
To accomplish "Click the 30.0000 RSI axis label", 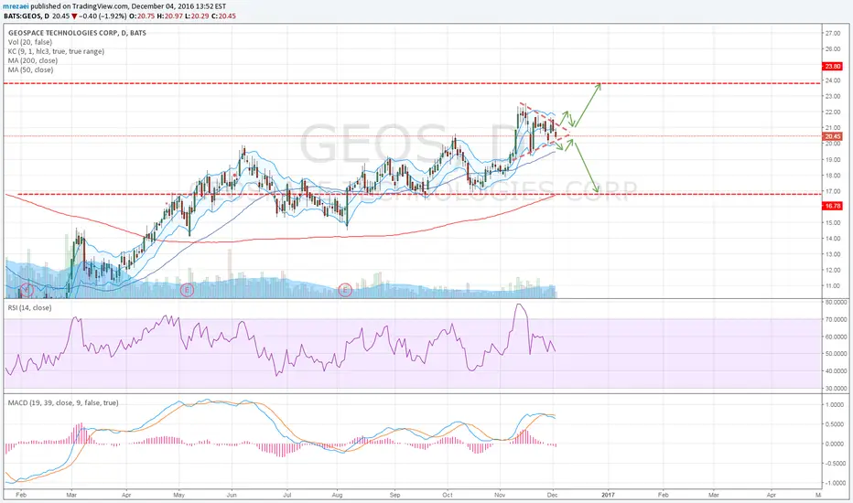I will click(837, 389).
